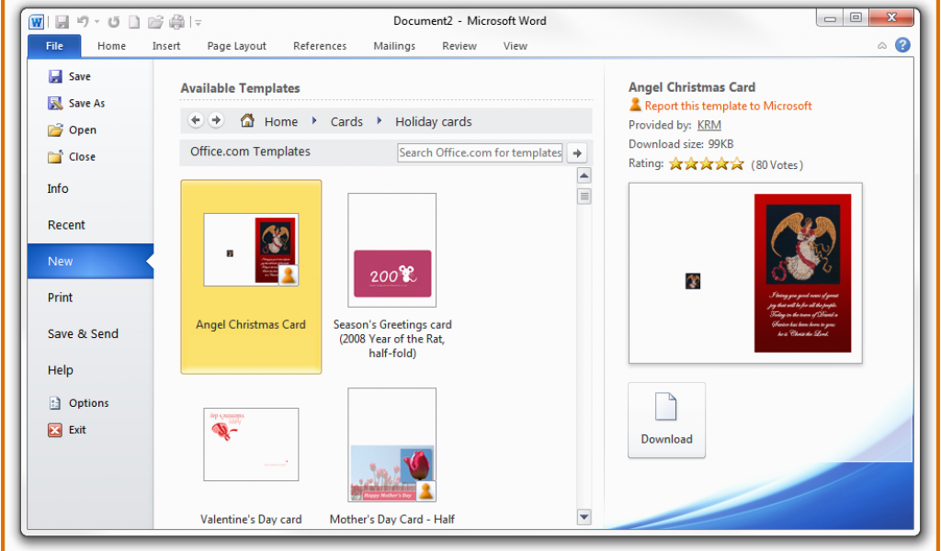Click the Redo icon in Quick Access Toolbar
The image size is (941, 551).
[x=113, y=22]
